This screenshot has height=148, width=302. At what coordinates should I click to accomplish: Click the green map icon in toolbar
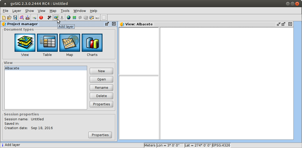(74, 18)
